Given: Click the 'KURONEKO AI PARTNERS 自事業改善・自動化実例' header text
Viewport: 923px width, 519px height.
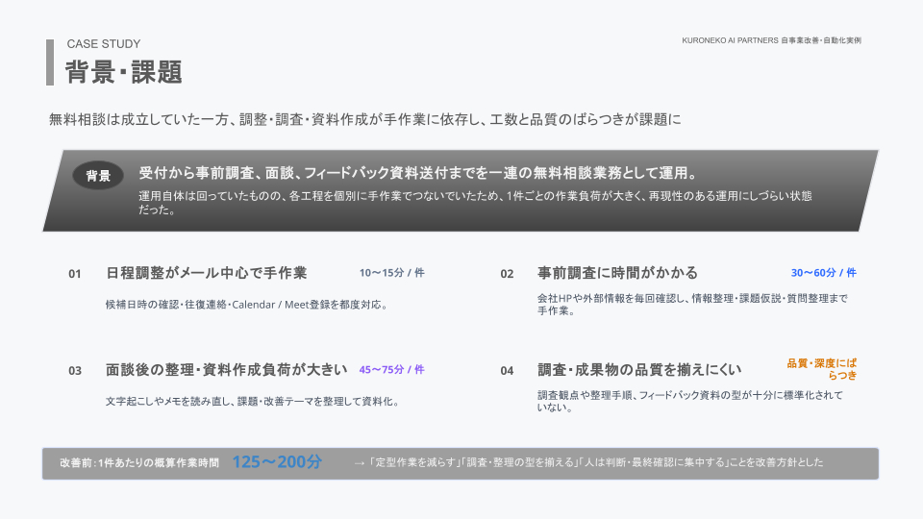Looking at the screenshot, I should click(771, 40).
